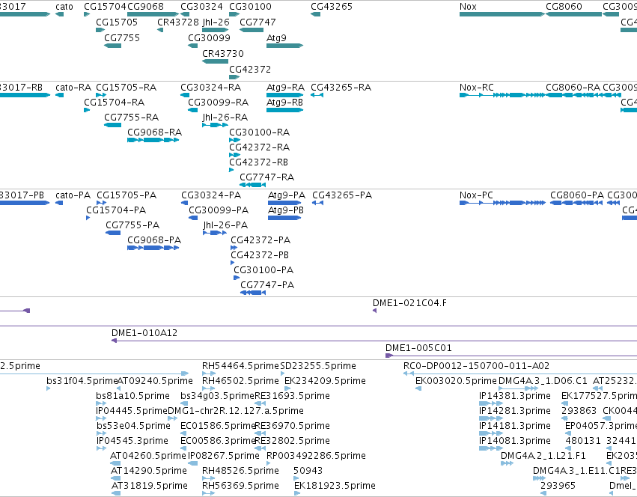
Task: Click the Jhl-26 gene label
Action: 216,22
